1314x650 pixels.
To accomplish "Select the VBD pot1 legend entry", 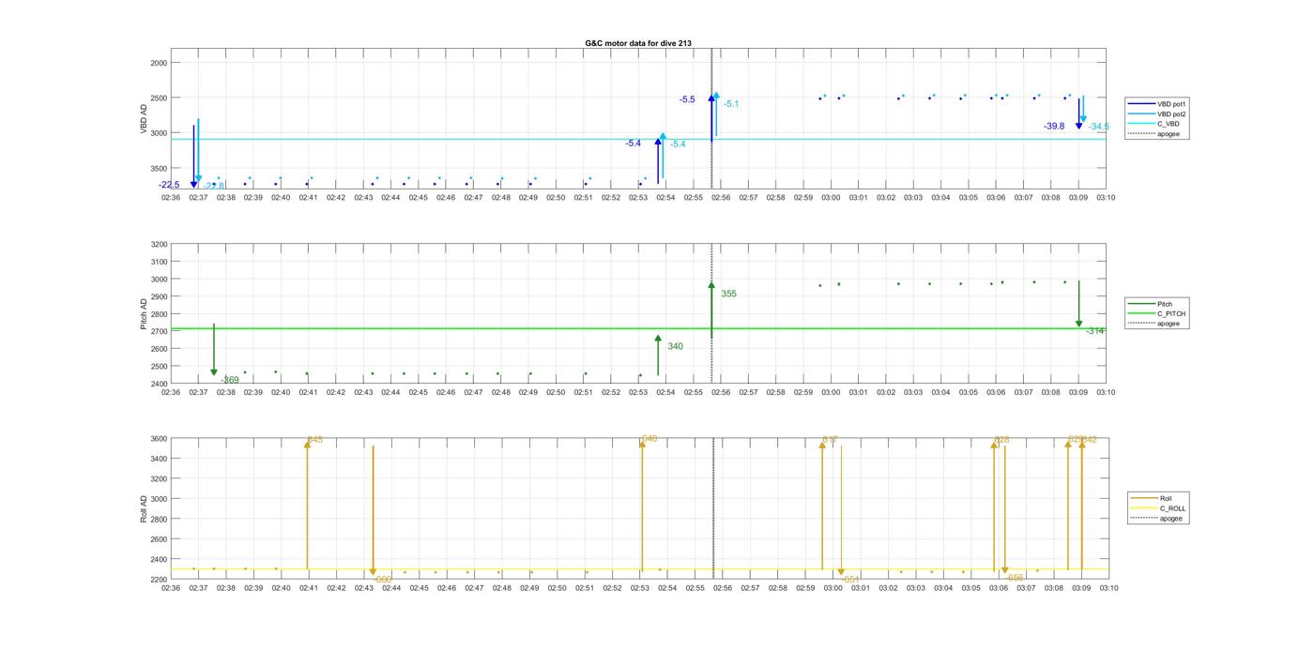I will (1156, 104).
